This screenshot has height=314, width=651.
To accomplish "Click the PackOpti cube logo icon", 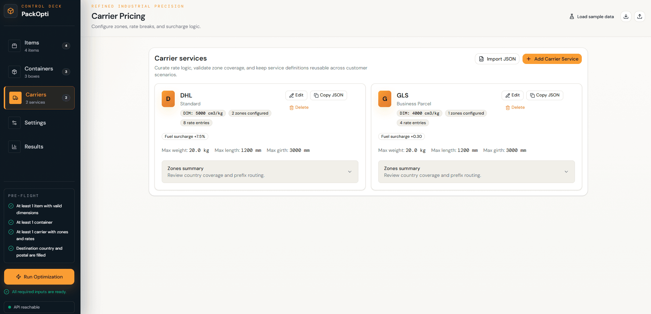I will coord(11,11).
